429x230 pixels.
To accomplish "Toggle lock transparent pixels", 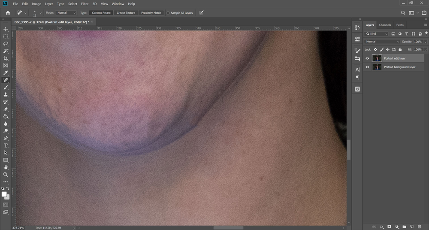I will click(x=375, y=49).
